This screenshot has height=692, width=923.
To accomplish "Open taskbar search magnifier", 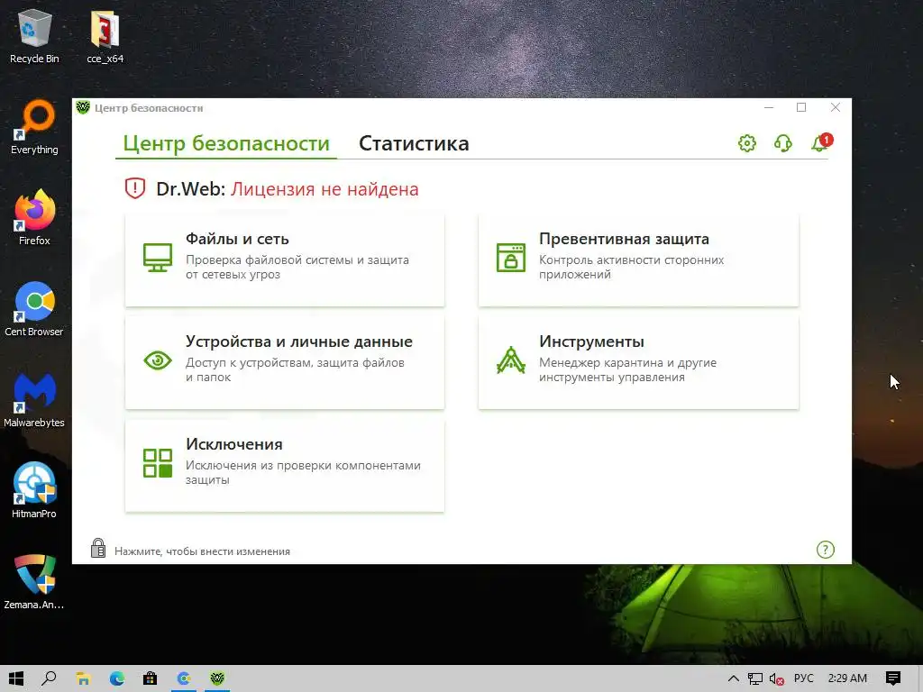I will point(49,678).
